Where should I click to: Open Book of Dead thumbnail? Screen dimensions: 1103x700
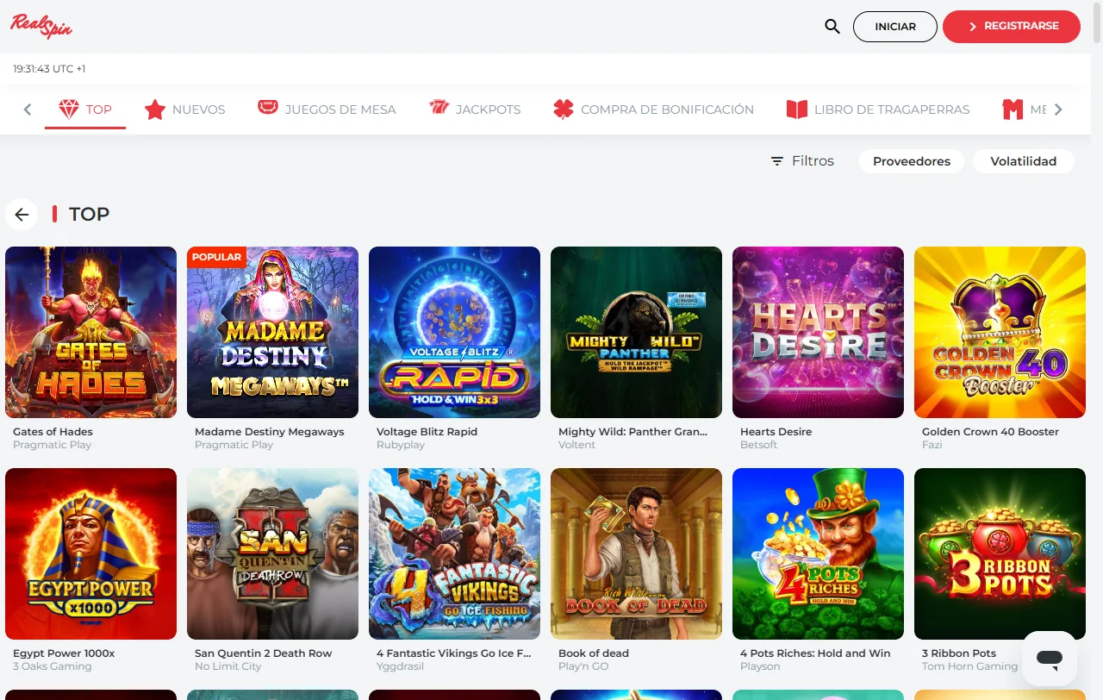tap(636, 553)
